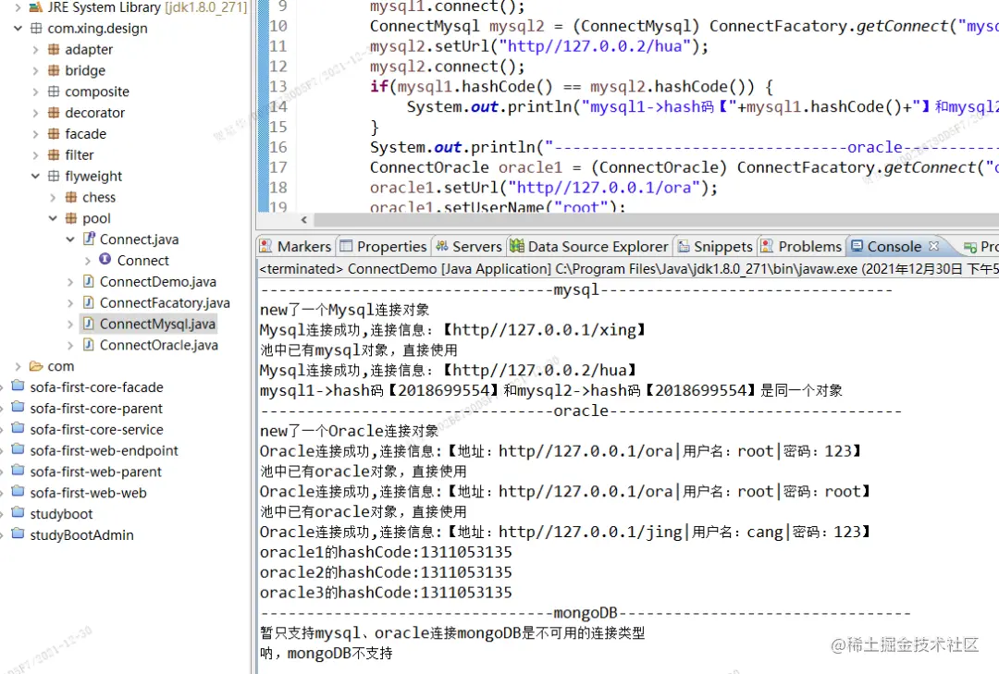The height and width of the screenshot is (674, 999).
Task: Click the filter package icon
Action: tap(54, 154)
